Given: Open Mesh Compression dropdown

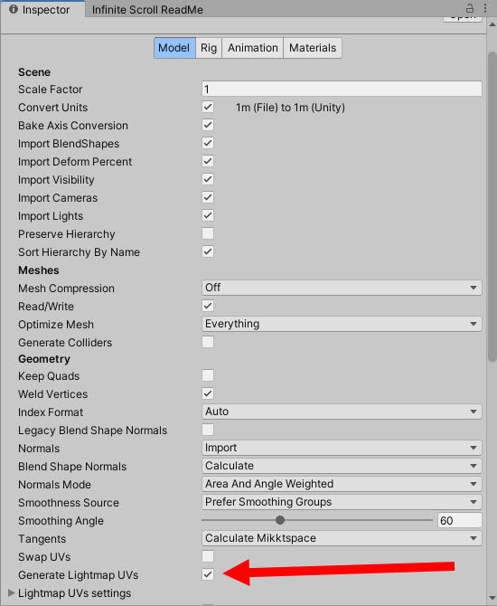Looking at the screenshot, I should tap(342, 288).
